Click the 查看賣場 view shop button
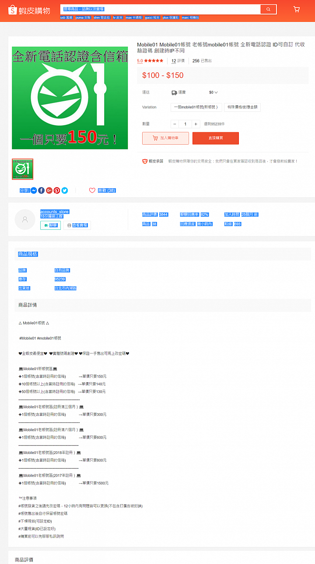Screen dimensions: 315x564 [x=77, y=225]
